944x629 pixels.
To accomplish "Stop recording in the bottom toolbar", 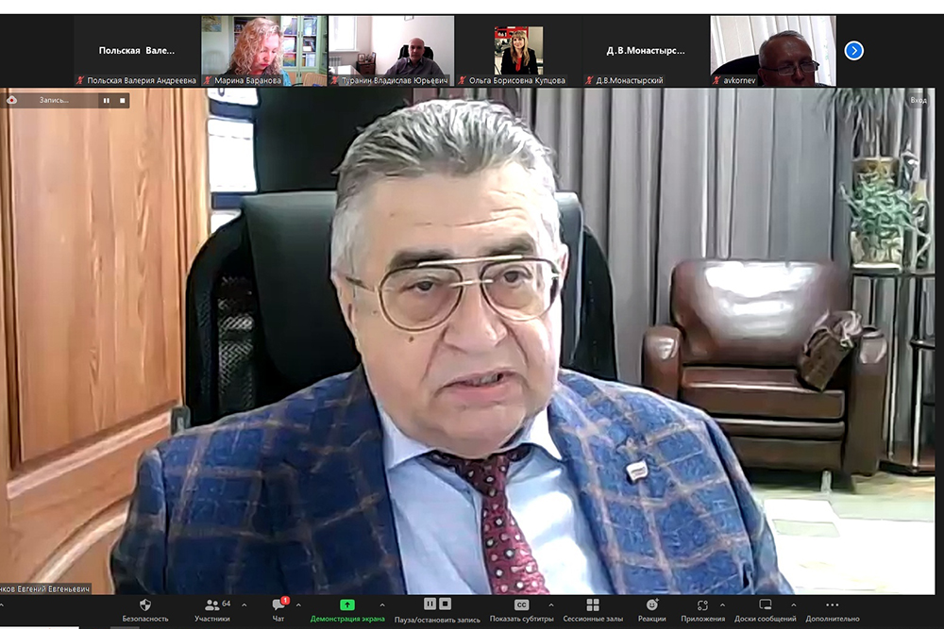I will click(x=446, y=604).
